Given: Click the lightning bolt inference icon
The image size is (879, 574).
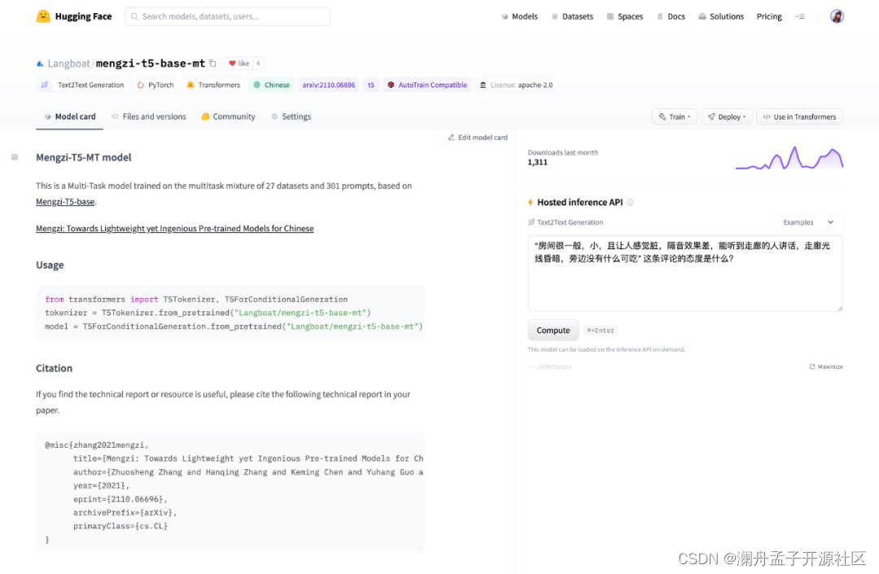Looking at the screenshot, I should point(531,203).
